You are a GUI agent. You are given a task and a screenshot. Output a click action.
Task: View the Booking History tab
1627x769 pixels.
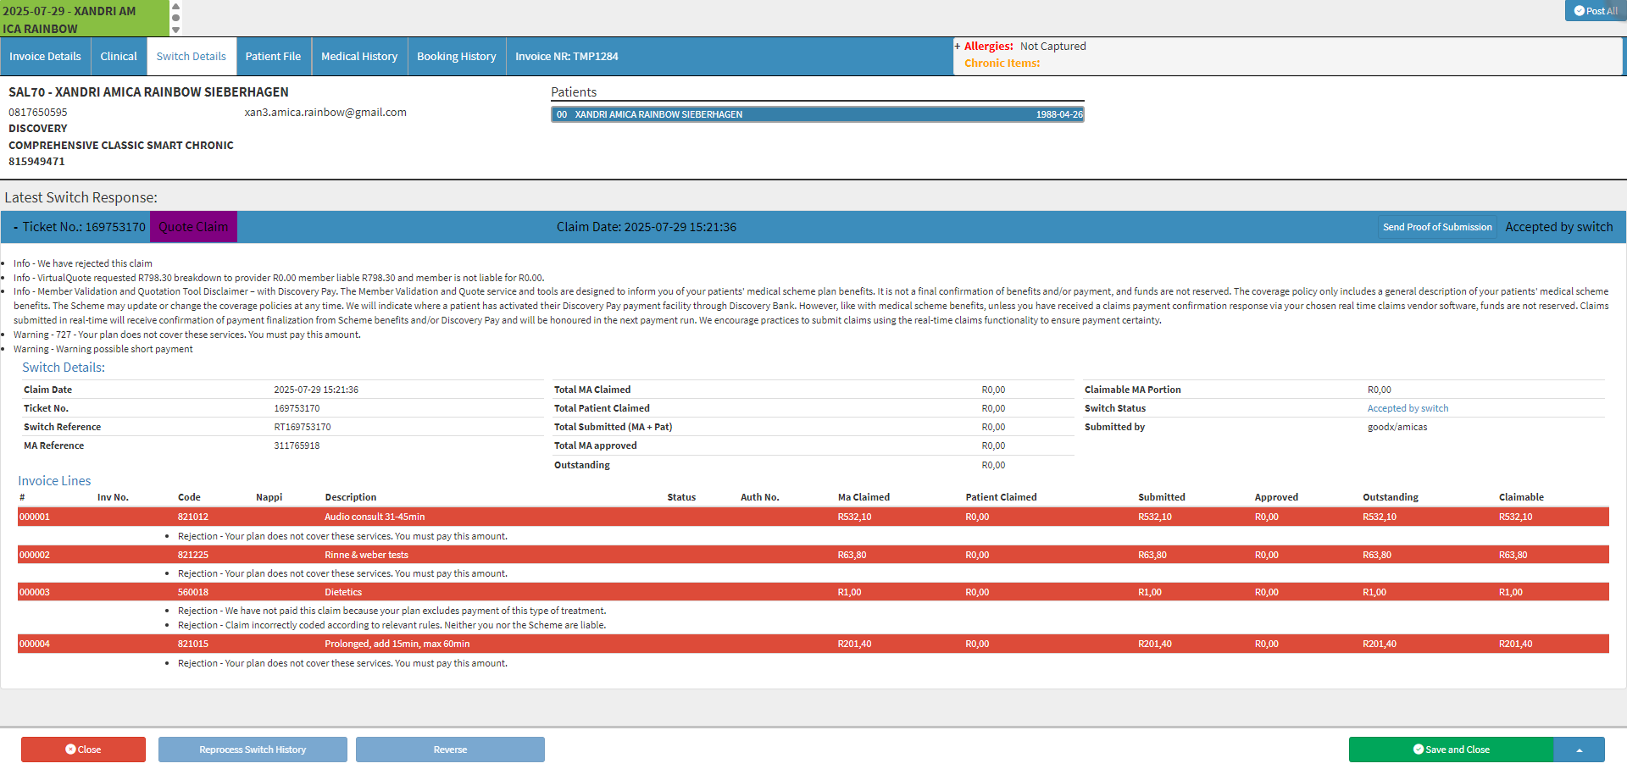point(456,57)
